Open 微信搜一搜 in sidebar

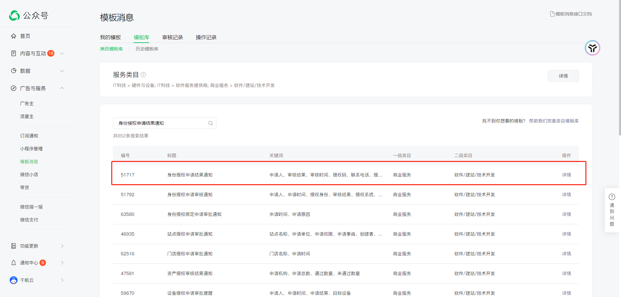(31, 207)
